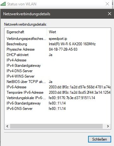
Task: Select the Temporäre IPv6-Adresse row
Action: (x=57, y=92)
